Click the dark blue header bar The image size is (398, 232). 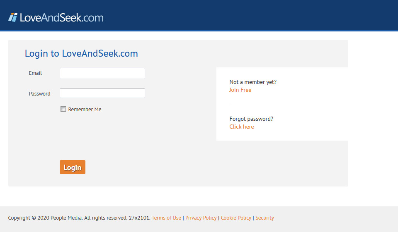point(249,15)
